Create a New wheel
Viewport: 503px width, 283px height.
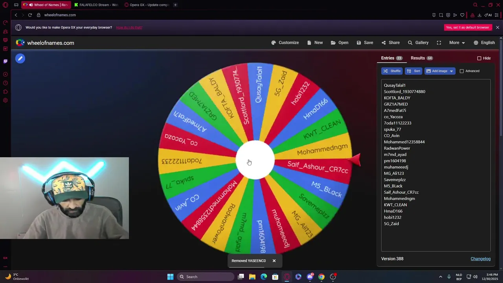pyautogui.click(x=315, y=42)
